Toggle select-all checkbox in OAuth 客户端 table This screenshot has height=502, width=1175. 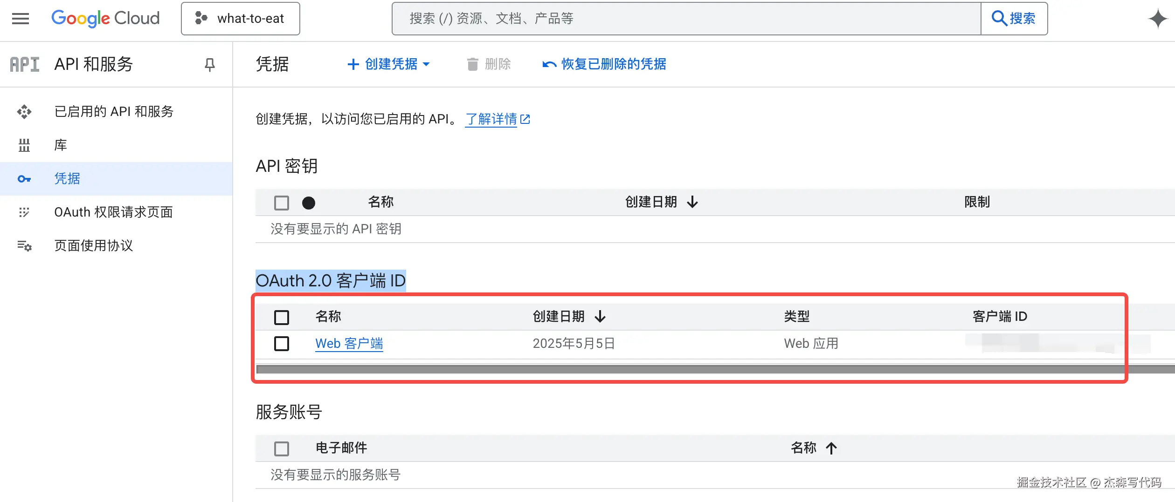click(x=282, y=317)
